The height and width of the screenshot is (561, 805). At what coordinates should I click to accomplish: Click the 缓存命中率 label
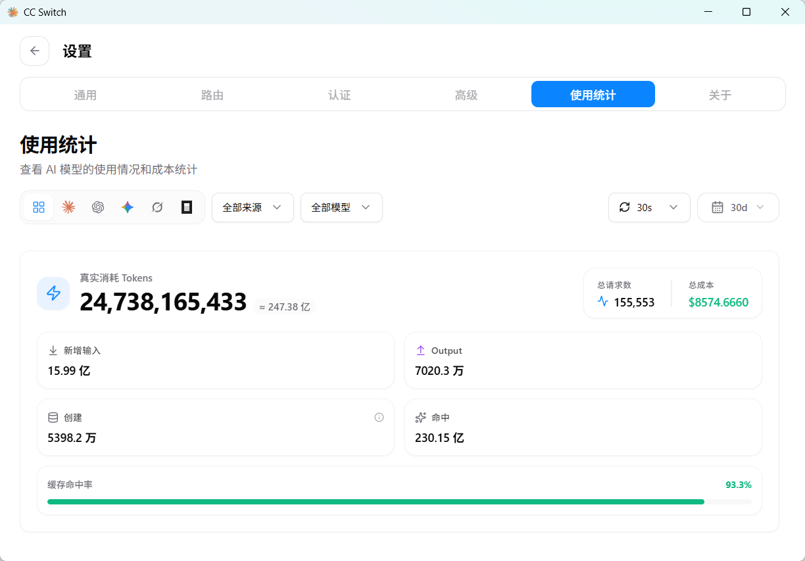click(70, 485)
